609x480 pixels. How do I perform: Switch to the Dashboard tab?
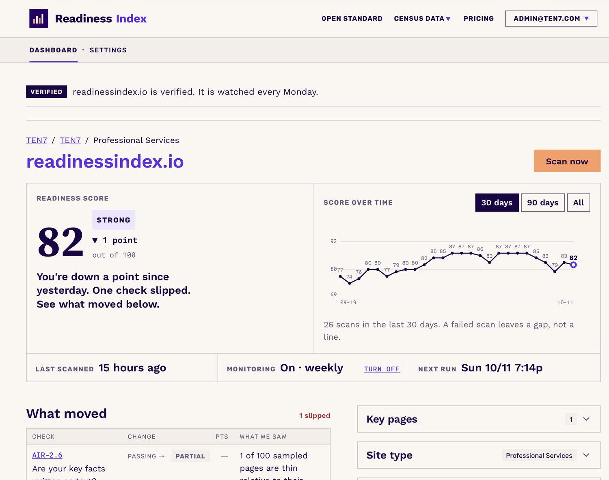(53, 50)
